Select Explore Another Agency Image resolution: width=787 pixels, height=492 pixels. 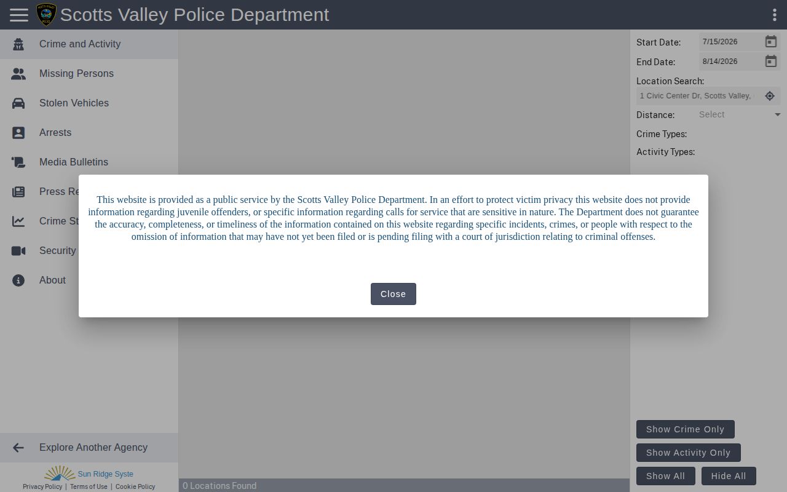(89, 448)
